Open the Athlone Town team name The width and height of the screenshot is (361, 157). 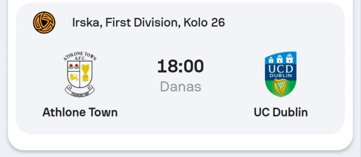(x=80, y=112)
